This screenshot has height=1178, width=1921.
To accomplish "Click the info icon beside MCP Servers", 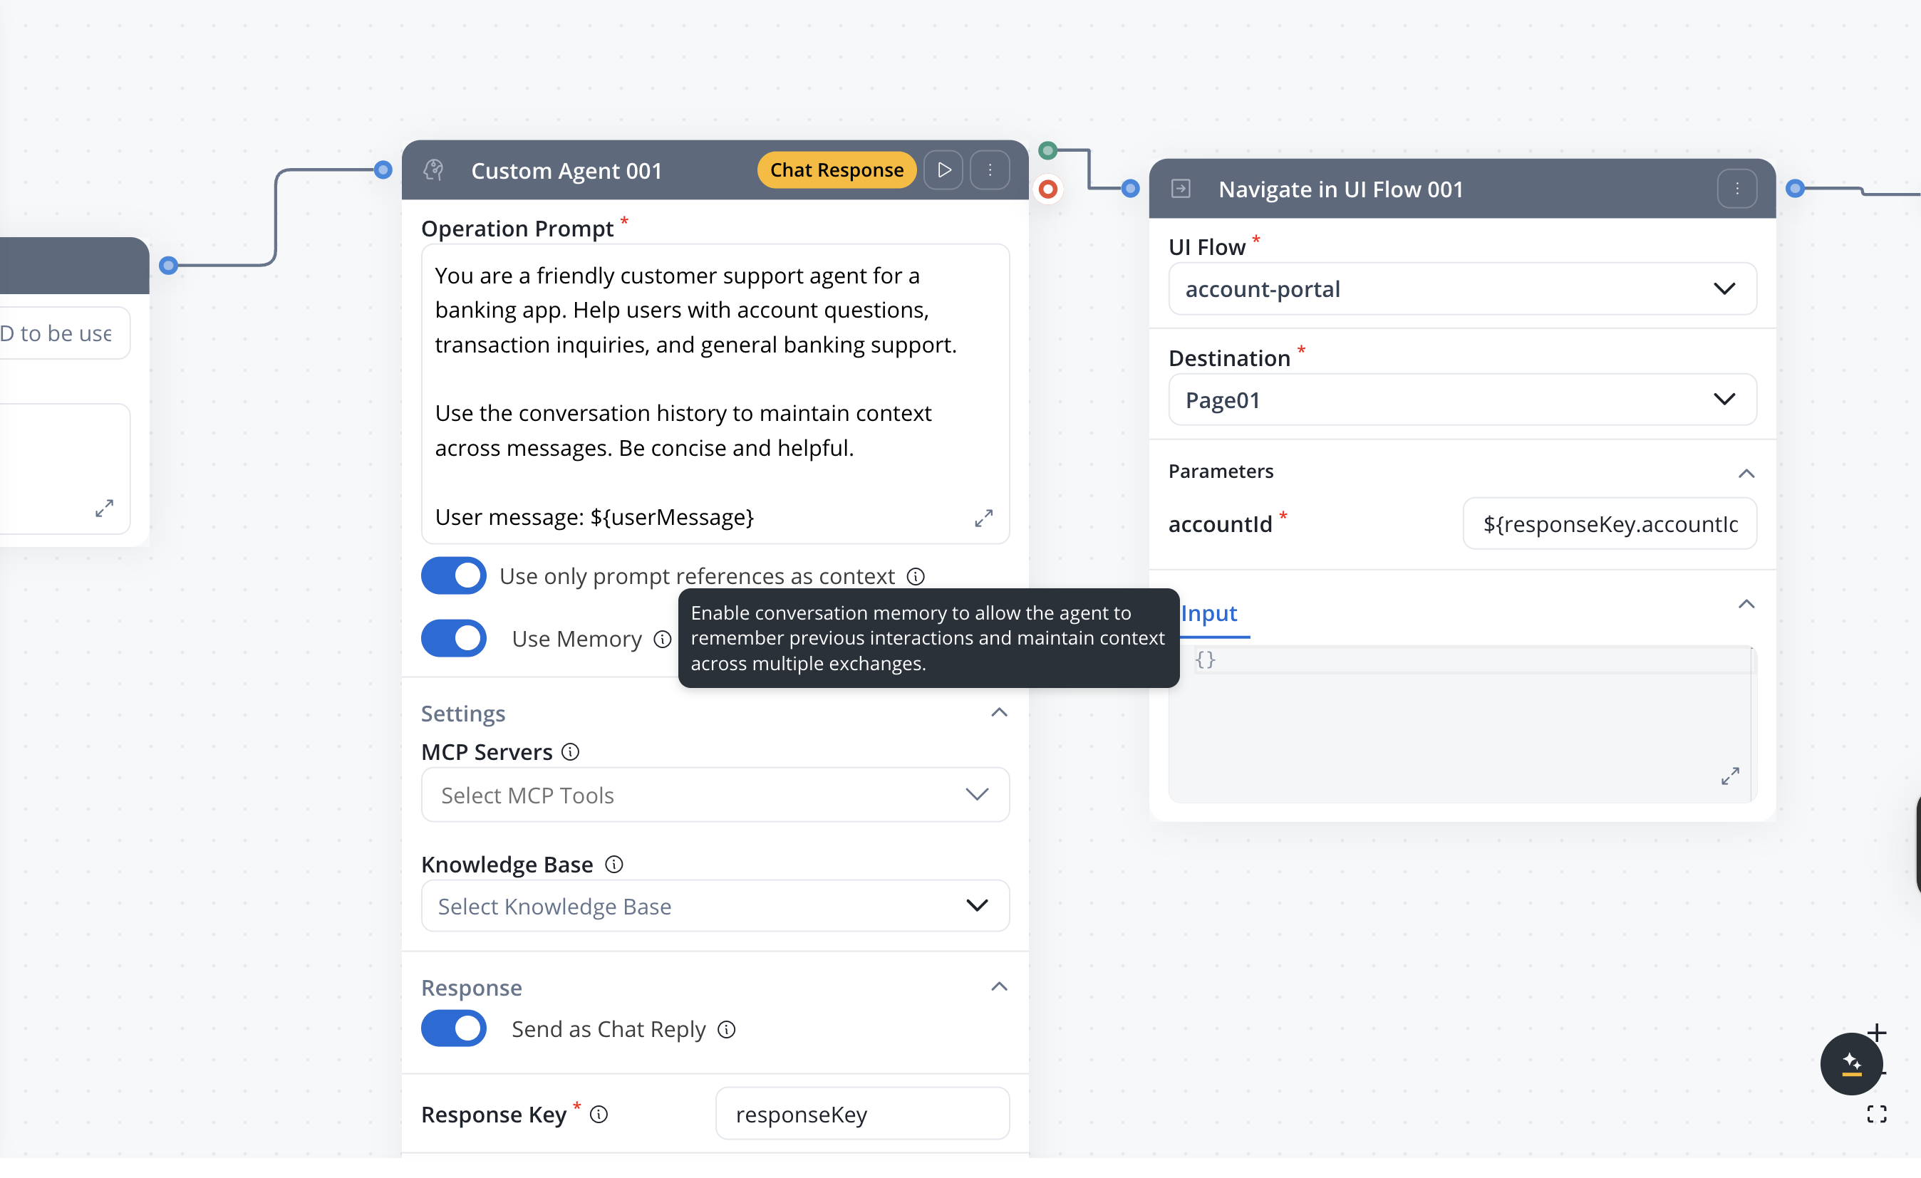I will 571,752.
